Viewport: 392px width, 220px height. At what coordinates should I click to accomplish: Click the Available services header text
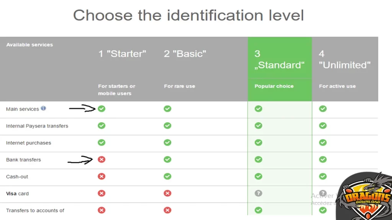point(29,45)
